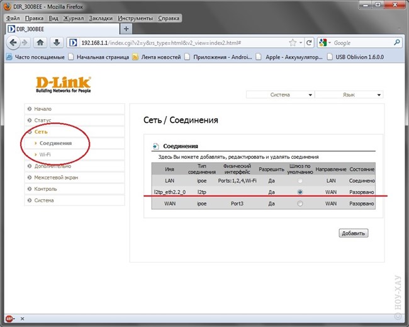Expand Контроль in the sidebar
The image size is (409, 327).
pos(75,189)
